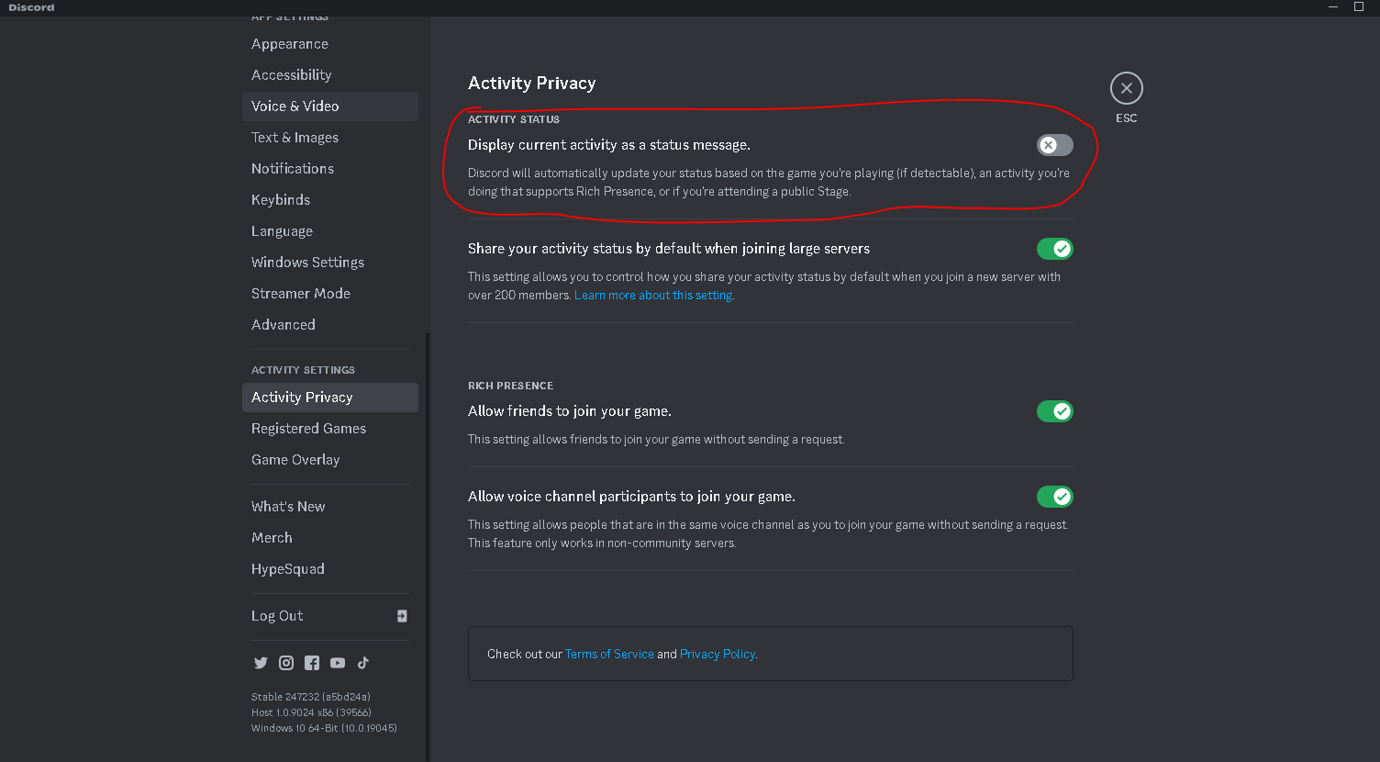Screen dimensions: 1380x762
Task: Select the Appearance settings tab
Action: pos(290,44)
